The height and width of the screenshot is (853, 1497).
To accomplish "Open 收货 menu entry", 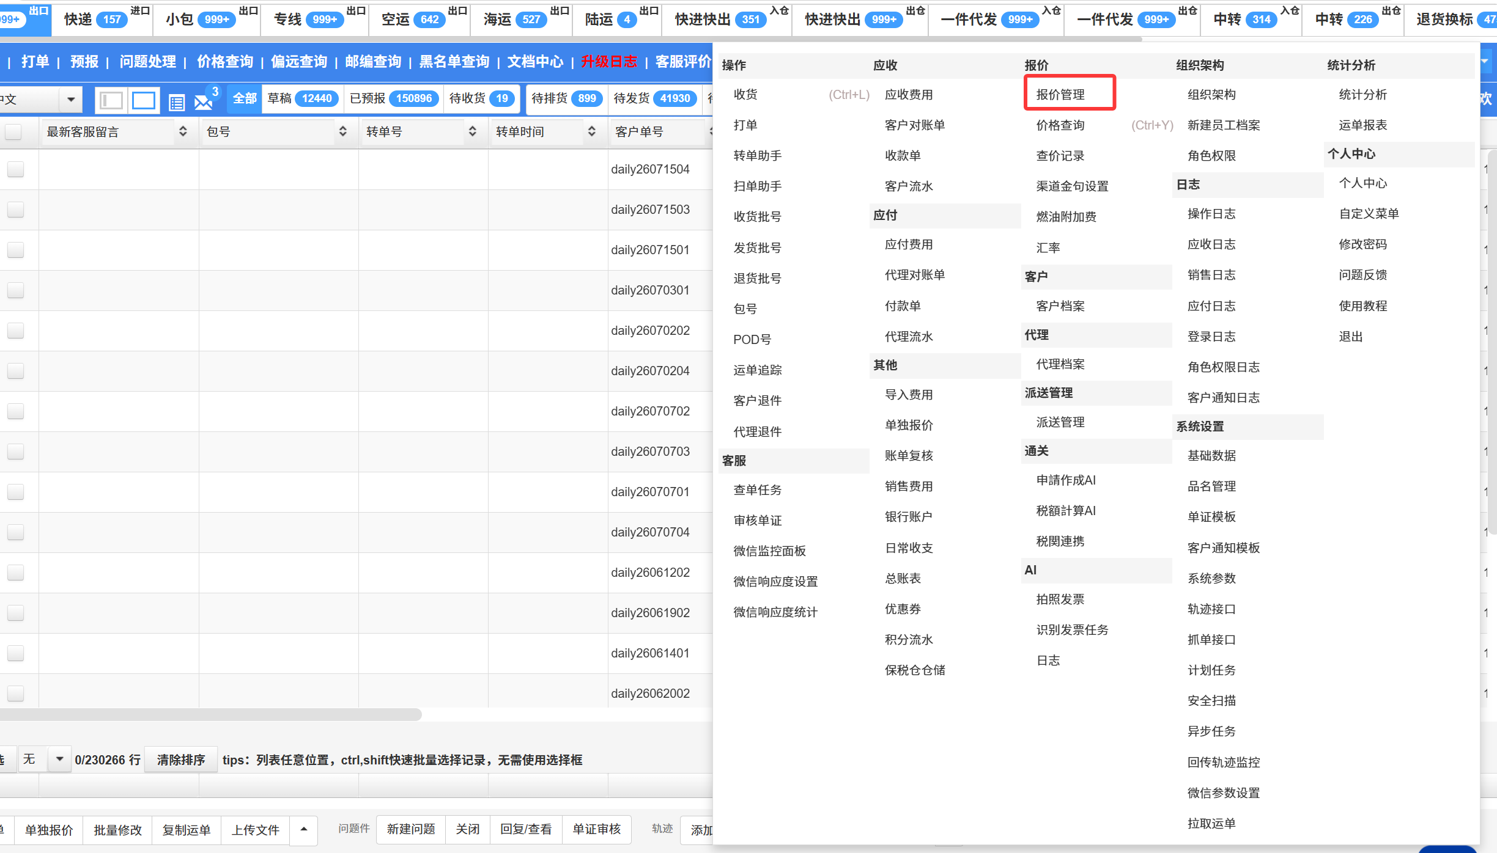I will [745, 95].
